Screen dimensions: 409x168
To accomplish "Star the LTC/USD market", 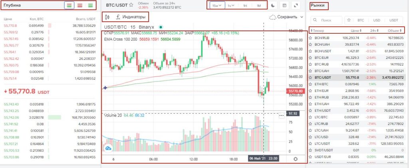I will coord(310,137).
